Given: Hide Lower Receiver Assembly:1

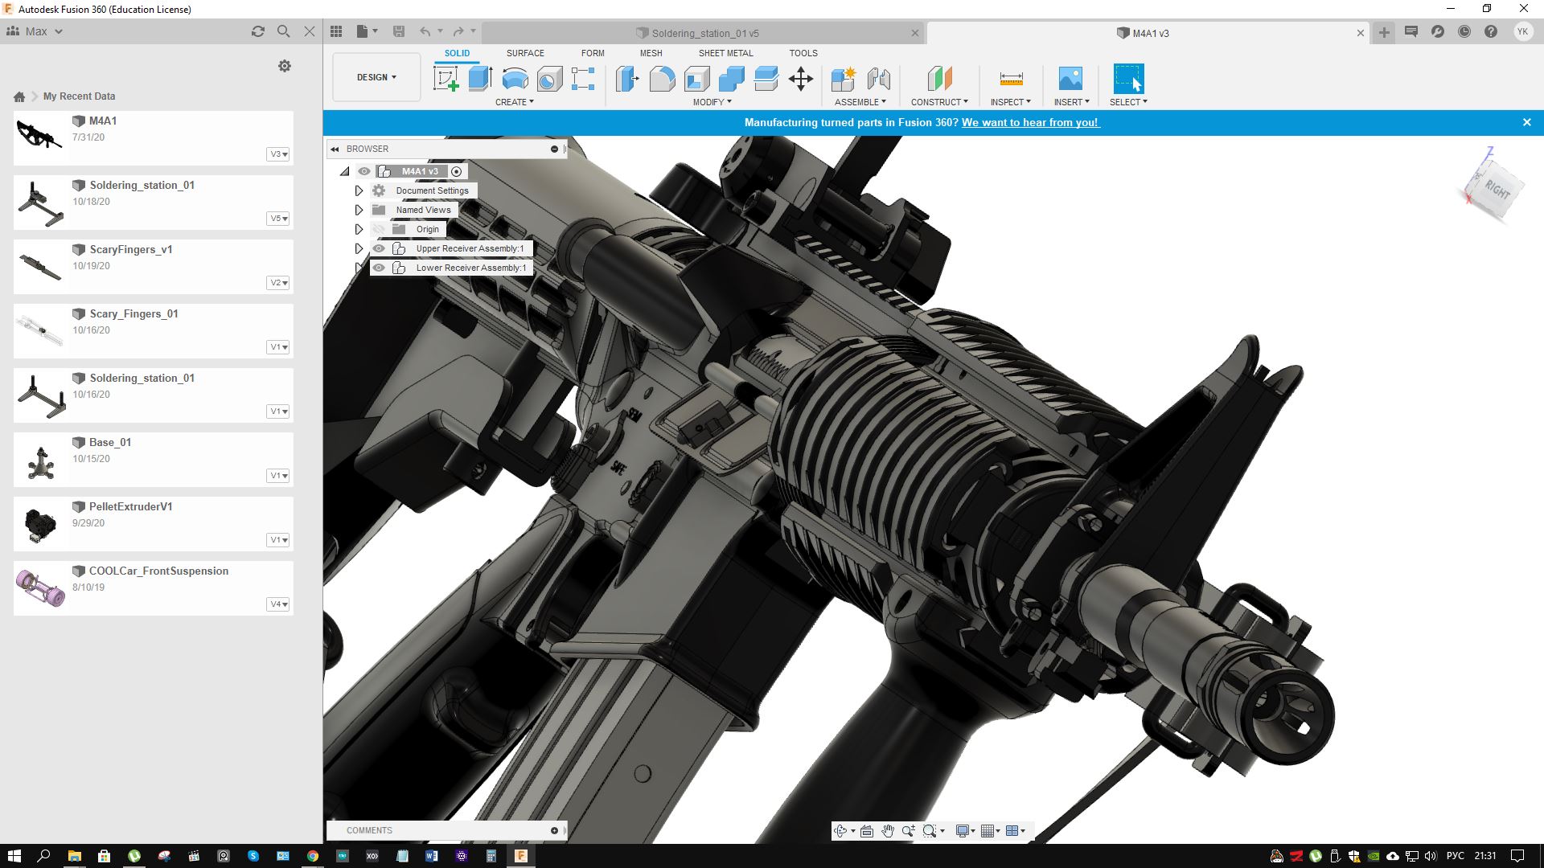Looking at the screenshot, I should click(x=379, y=268).
